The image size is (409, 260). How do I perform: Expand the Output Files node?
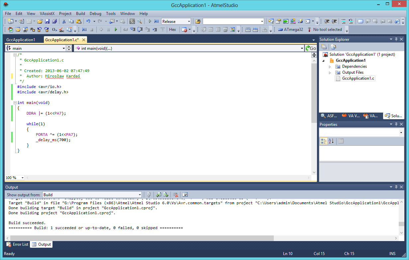click(330, 72)
